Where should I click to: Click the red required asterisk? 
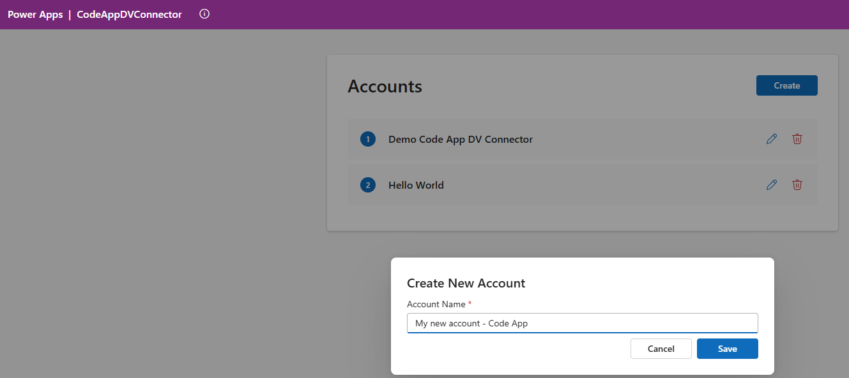(x=470, y=303)
